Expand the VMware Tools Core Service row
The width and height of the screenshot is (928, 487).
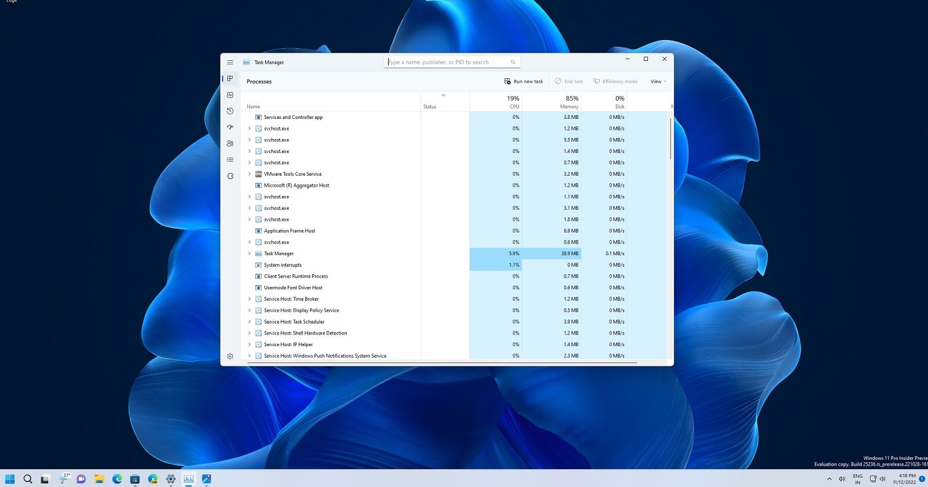pos(249,174)
